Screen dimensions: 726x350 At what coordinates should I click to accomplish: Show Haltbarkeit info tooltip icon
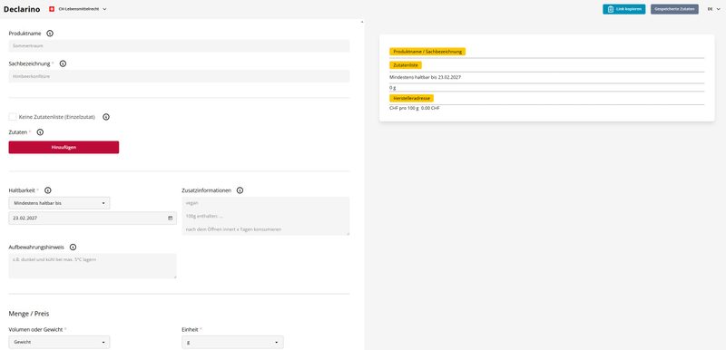point(48,190)
